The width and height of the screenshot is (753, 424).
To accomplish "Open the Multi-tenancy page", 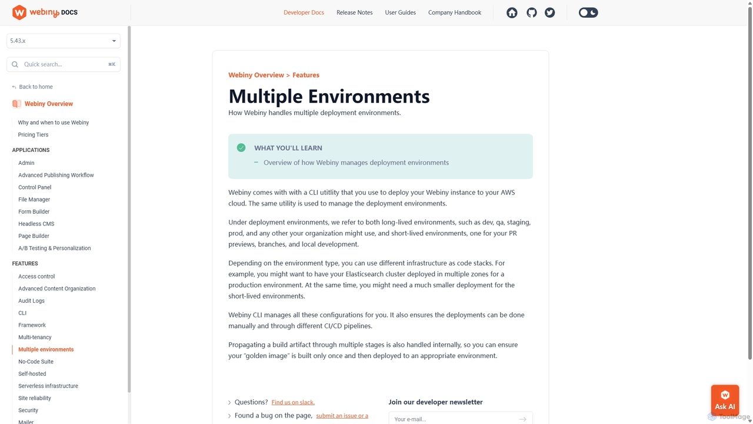I will (x=35, y=337).
